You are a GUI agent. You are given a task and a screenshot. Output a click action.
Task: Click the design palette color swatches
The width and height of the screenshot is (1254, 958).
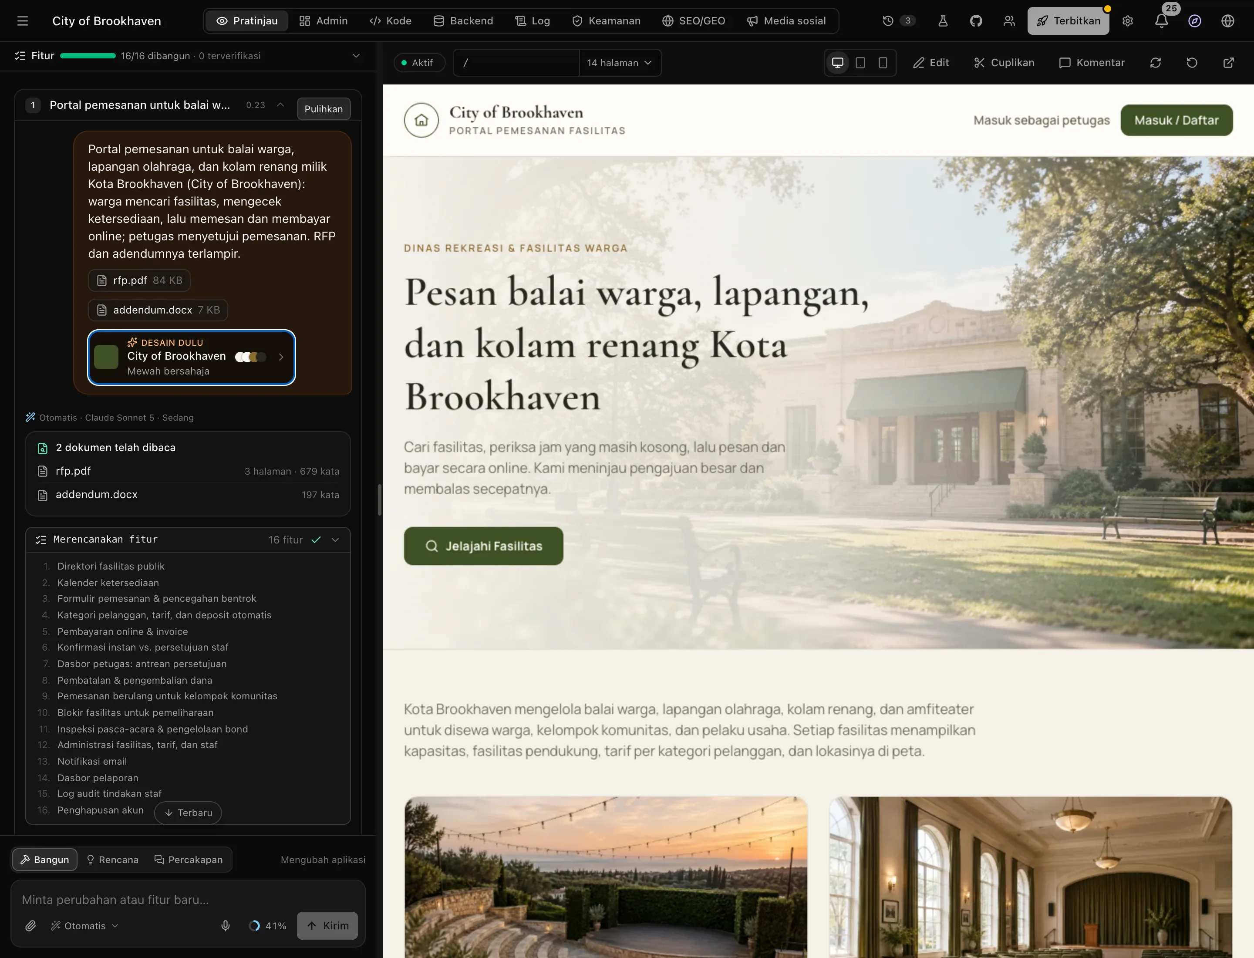251,357
